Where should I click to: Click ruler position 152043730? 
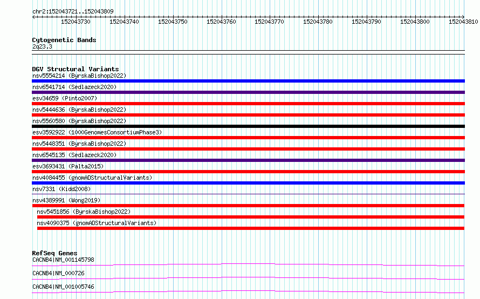[76, 22]
